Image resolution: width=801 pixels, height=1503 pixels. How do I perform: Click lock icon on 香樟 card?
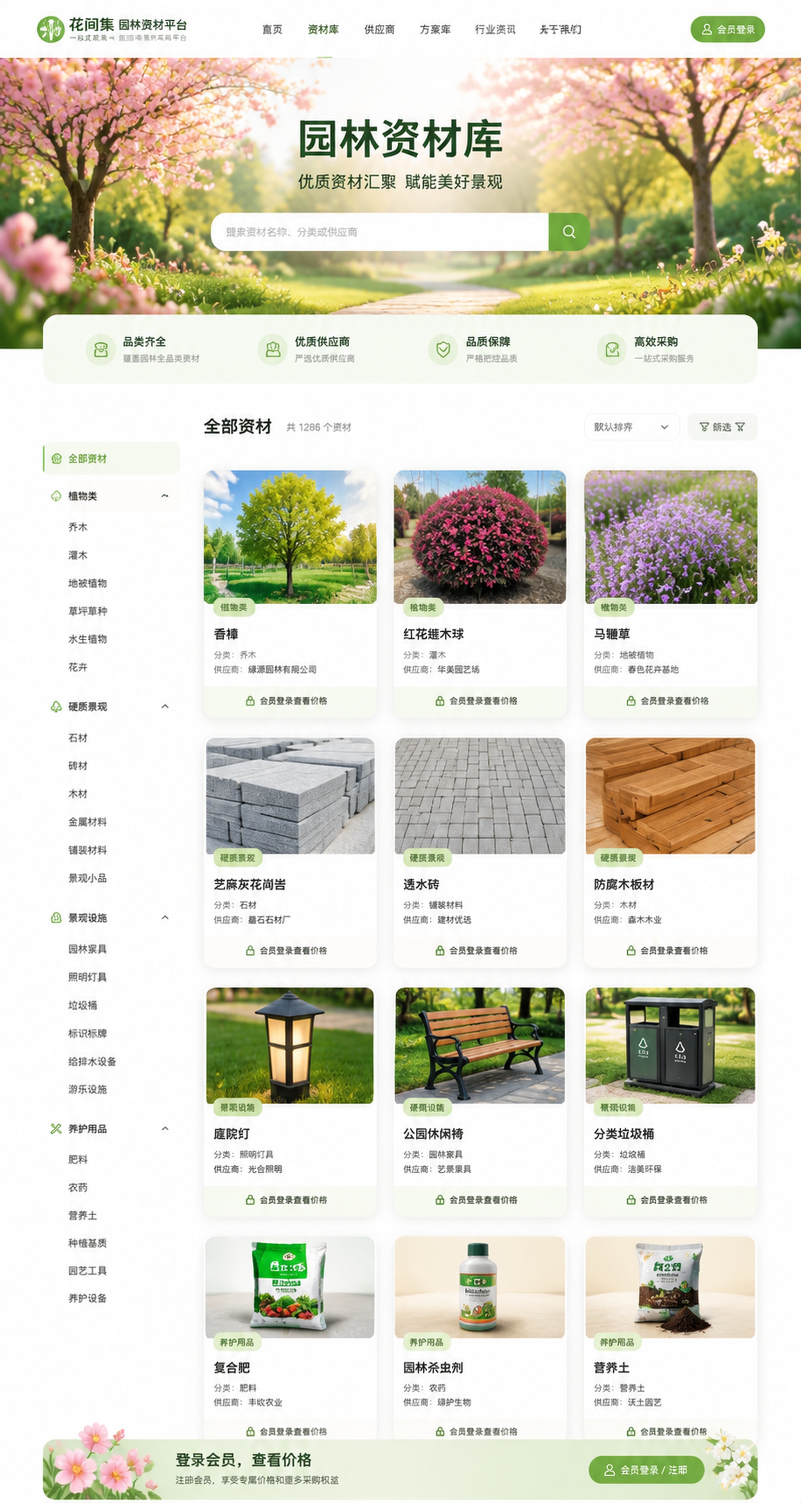tap(250, 701)
